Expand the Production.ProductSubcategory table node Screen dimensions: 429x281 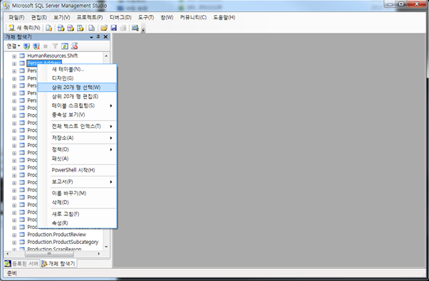14,243
